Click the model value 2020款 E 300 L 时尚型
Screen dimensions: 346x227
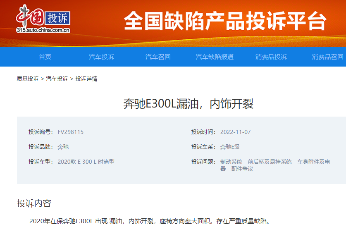tap(86, 162)
